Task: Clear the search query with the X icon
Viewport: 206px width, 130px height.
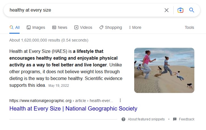Action: (x=167, y=10)
